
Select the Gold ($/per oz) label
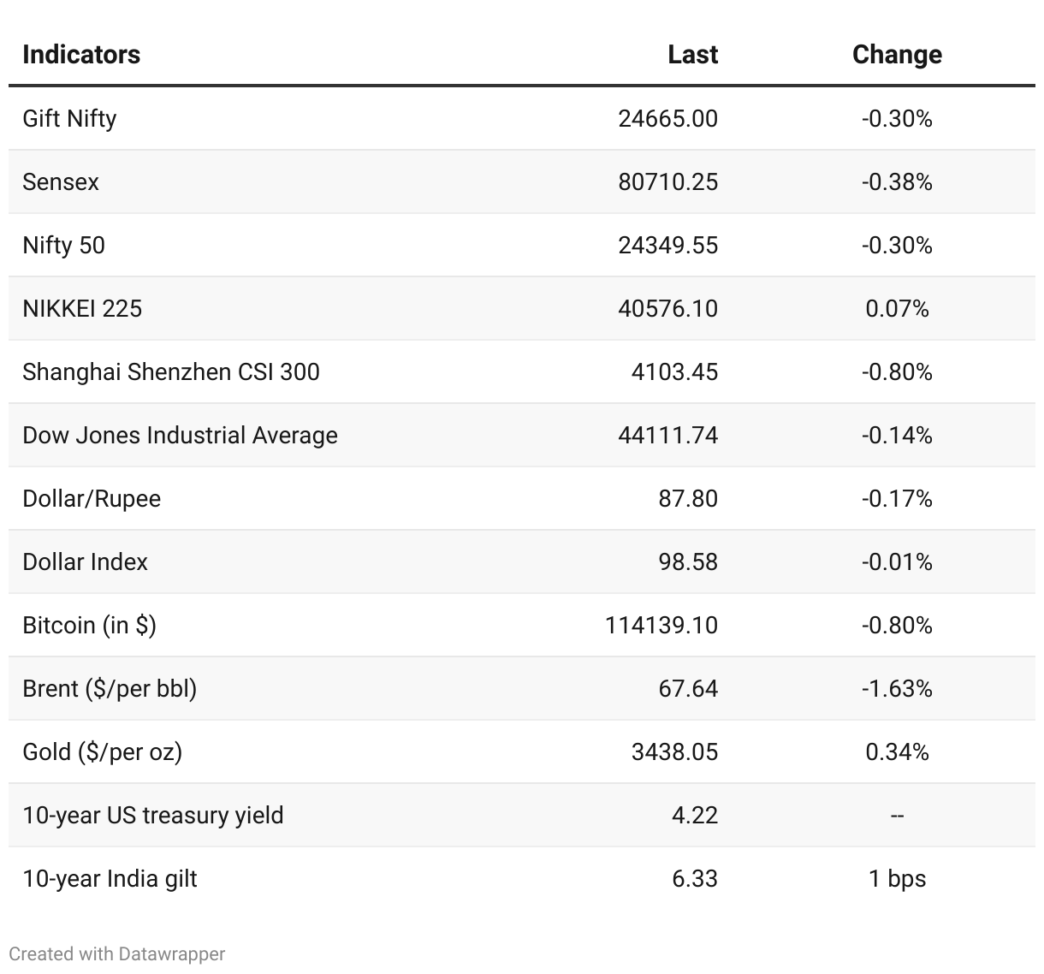(x=102, y=751)
